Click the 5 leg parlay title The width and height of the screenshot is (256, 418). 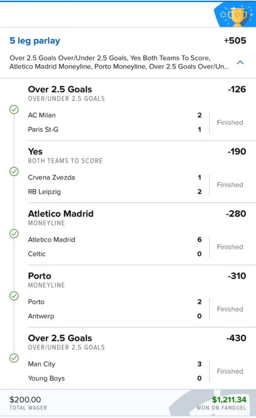point(35,41)
